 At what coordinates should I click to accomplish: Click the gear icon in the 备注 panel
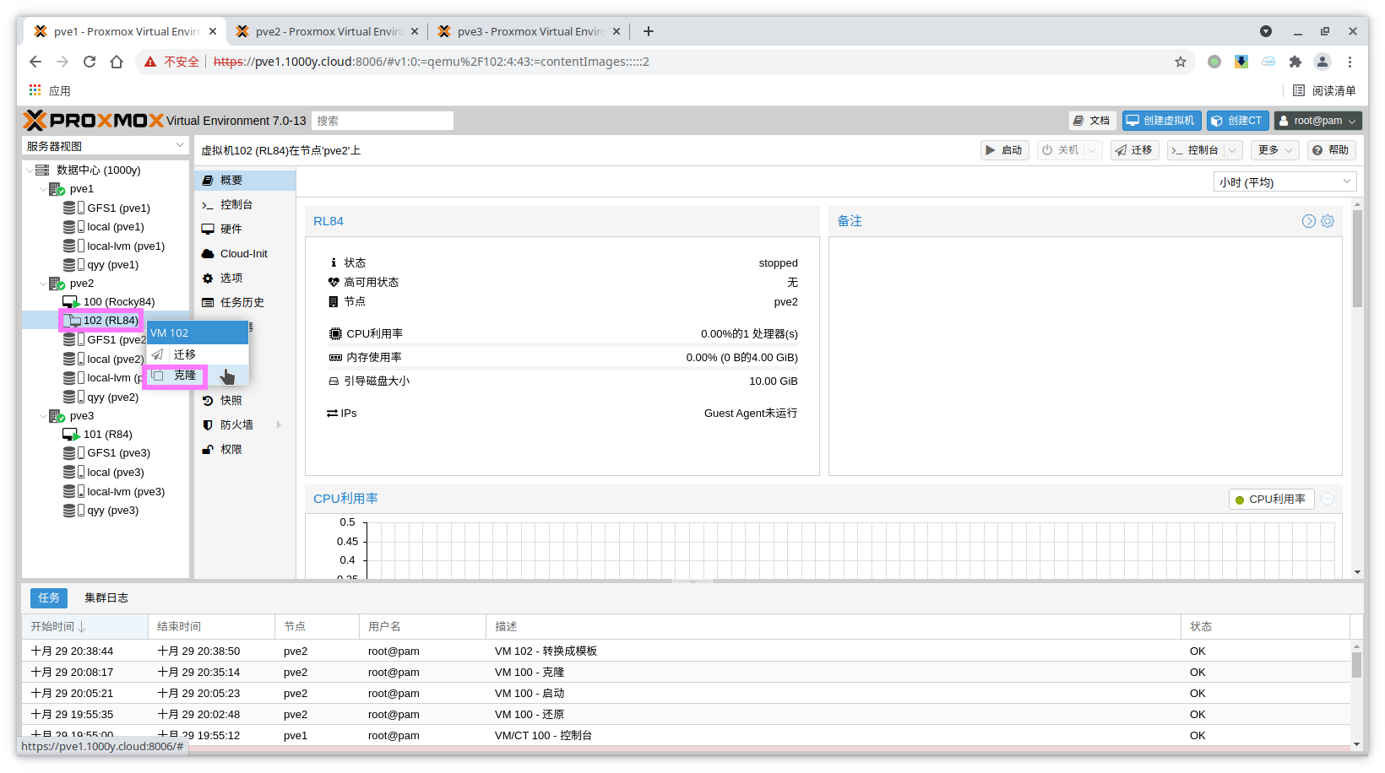[x=1328, y=221]
